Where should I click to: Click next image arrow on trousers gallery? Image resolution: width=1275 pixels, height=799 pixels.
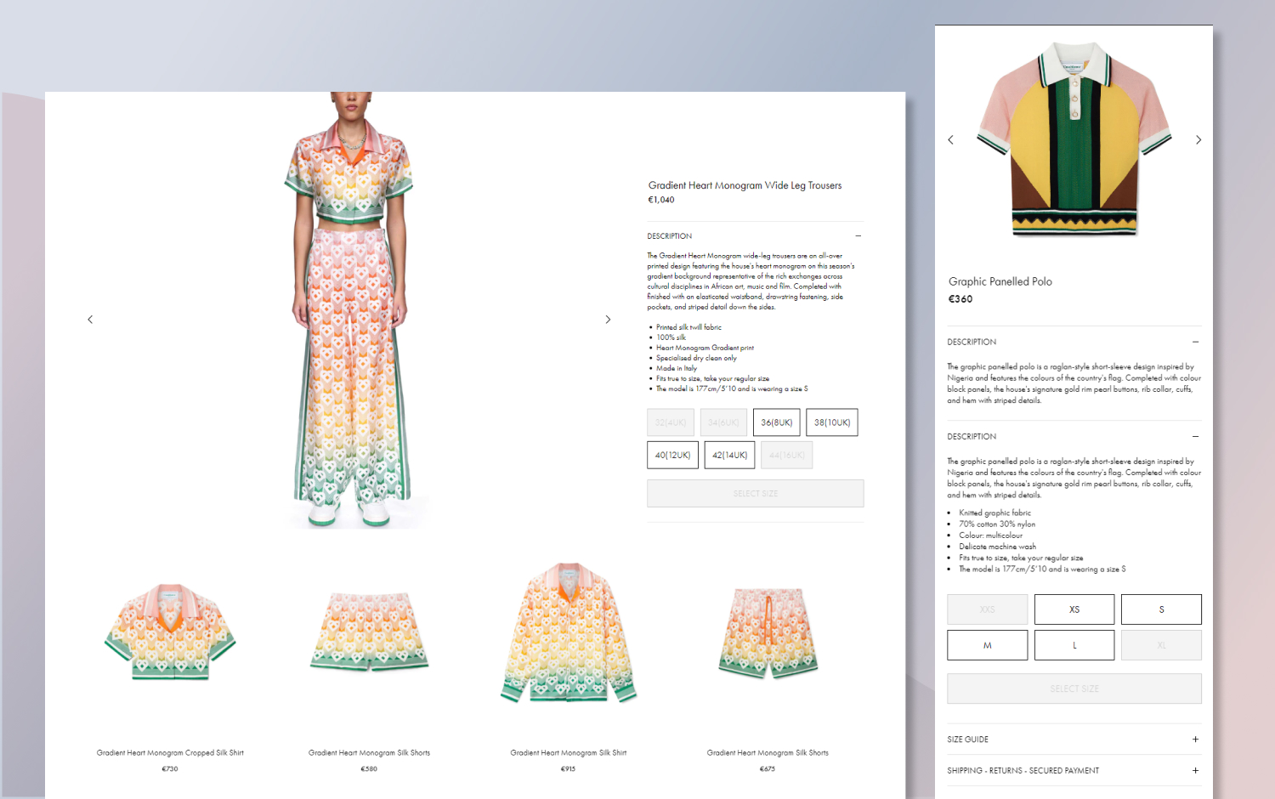608,320
